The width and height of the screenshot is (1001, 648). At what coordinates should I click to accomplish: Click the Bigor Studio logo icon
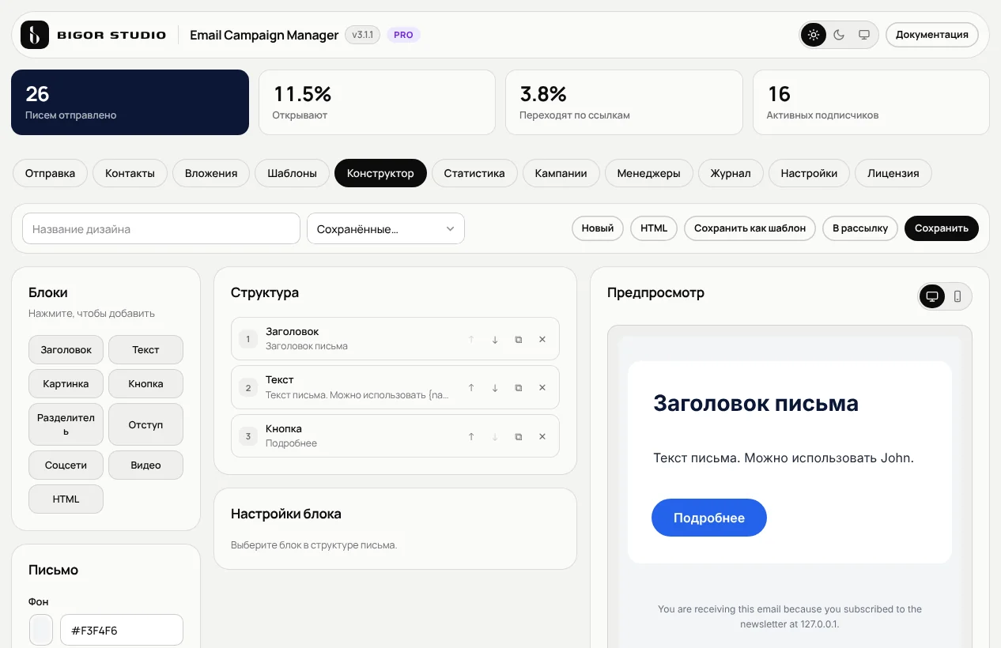[35, 35]
